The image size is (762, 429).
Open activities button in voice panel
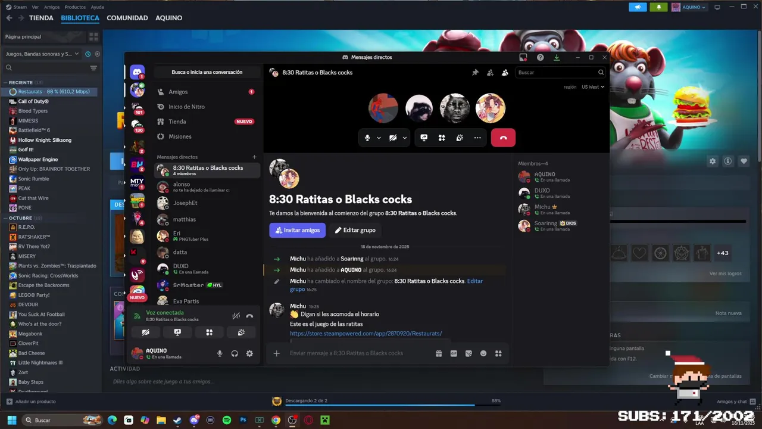[209, 332]
